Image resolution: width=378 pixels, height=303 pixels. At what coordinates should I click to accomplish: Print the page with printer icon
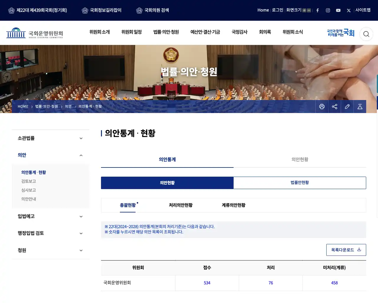point(322,107)
